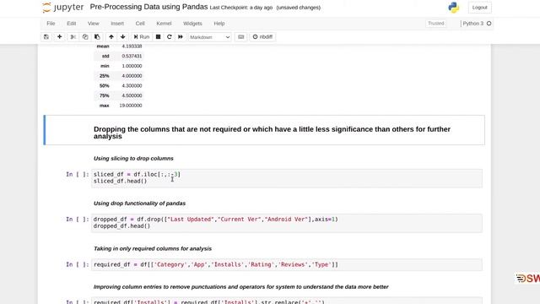Open the command palette keyboard icon

(x=241, y=37)
